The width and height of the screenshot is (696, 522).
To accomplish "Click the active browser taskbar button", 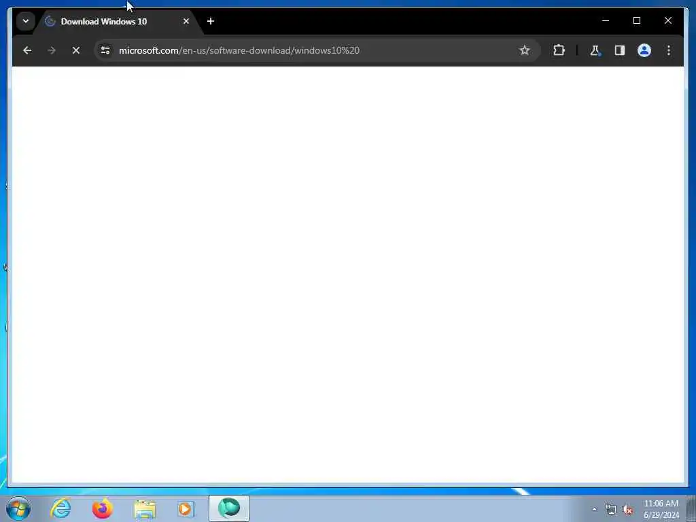I will pyautogui.click(x=229, y=508).
